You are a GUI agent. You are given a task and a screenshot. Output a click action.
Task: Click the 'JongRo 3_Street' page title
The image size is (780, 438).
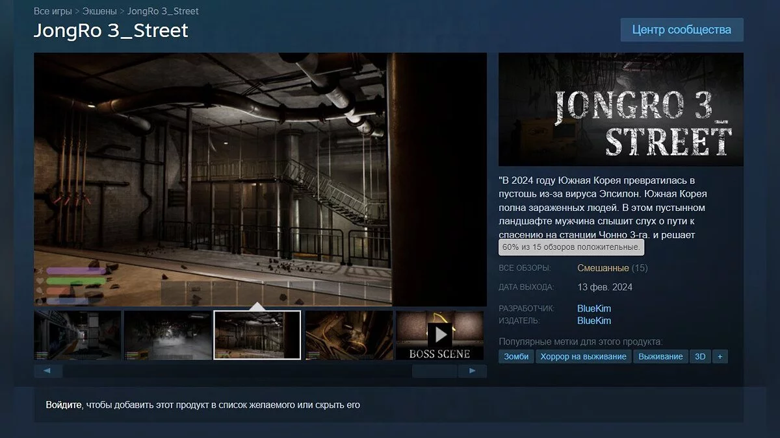click(111, 30)
